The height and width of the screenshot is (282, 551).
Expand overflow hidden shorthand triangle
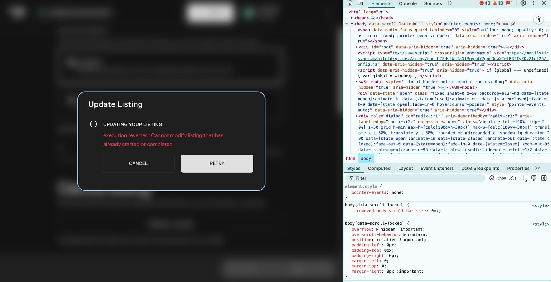pyautogui.click(x=377, y=230)
